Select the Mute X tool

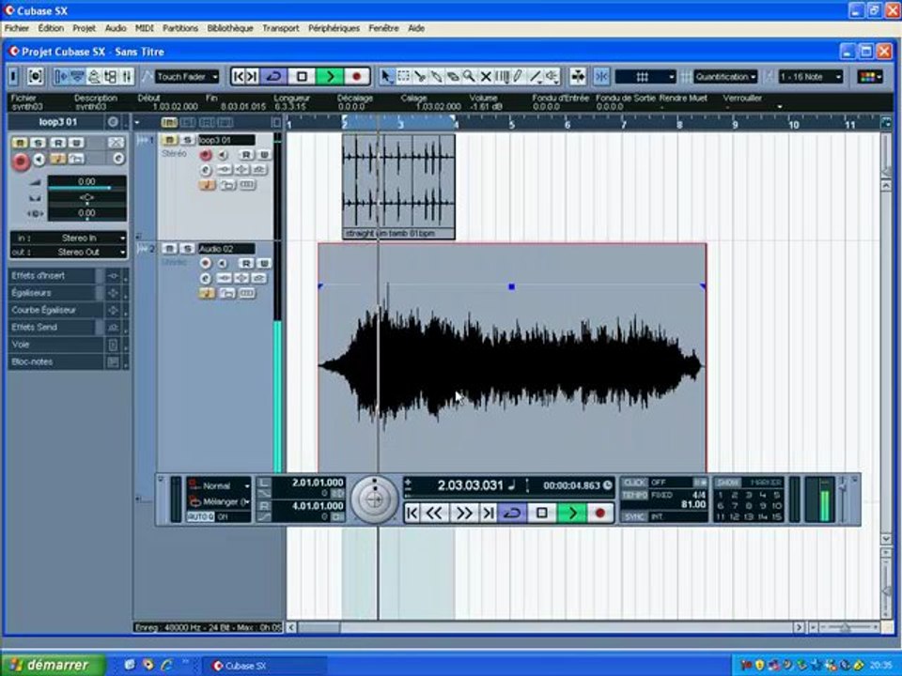pos(486,76)
